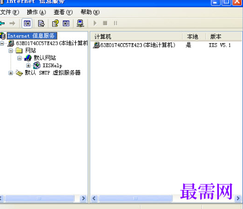This screenshot has height=209, width=243.
Task: Select the 网站 folder node
Action: click(31, 50)
